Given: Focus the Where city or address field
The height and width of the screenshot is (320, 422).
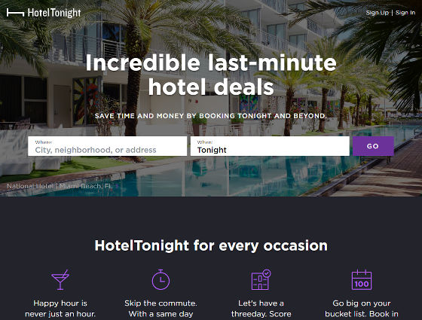Looking at the screenshot, I should [x=107, y=146].
